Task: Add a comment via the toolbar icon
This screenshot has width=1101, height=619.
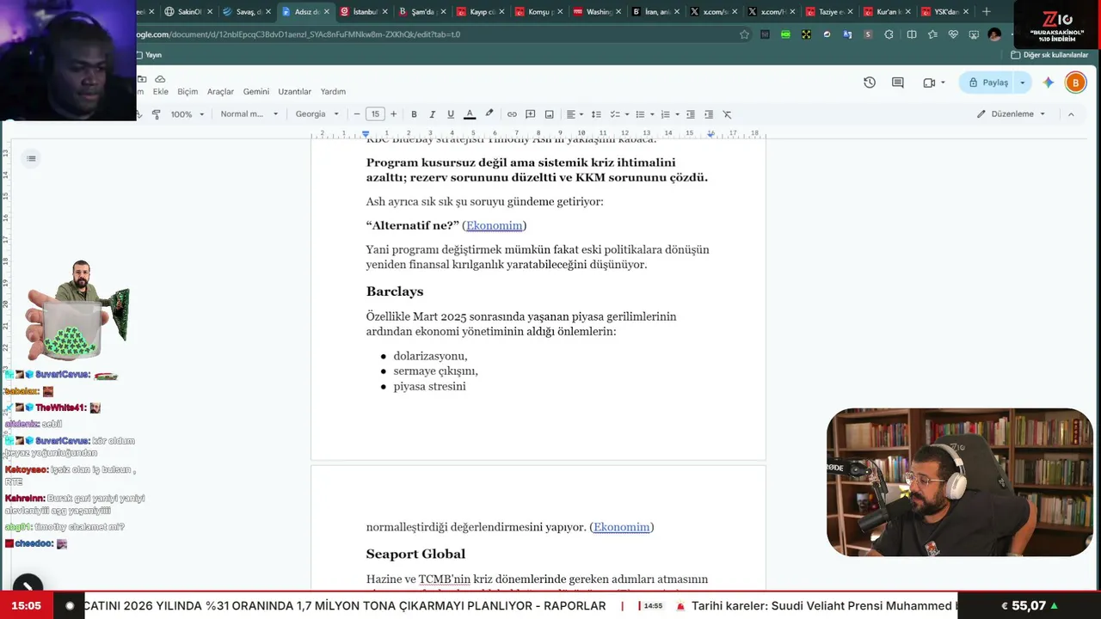Action: click(531, 114)
